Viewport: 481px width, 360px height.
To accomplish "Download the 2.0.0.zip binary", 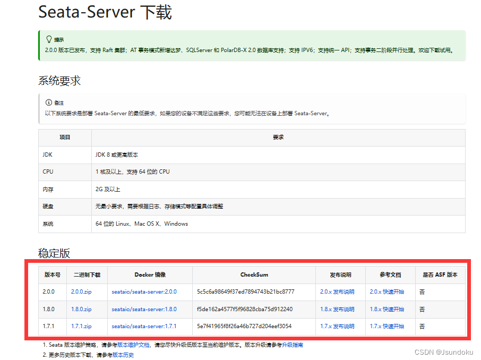I will click(x=81, y=292).
